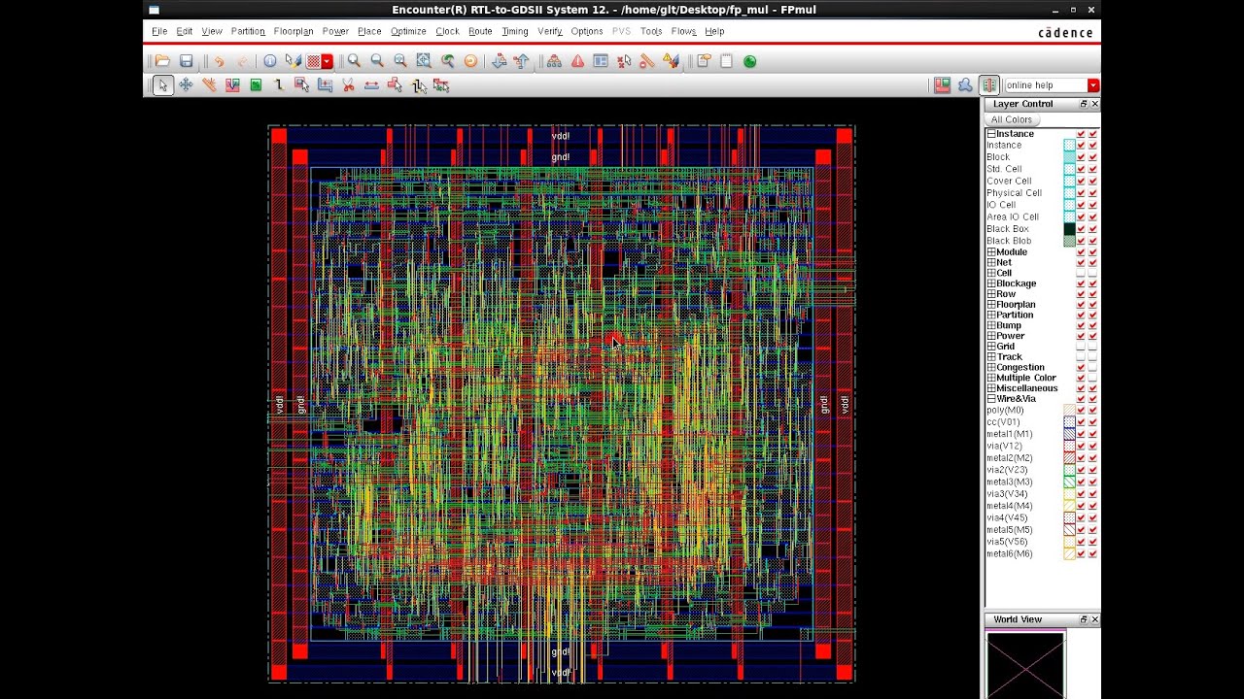
Task: Click the top vdd! power pin label
Action: coord(561,136)
